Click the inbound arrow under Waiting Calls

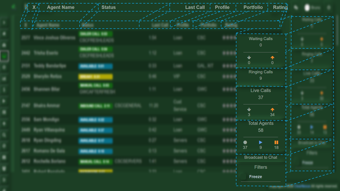(x=249, y=58)
